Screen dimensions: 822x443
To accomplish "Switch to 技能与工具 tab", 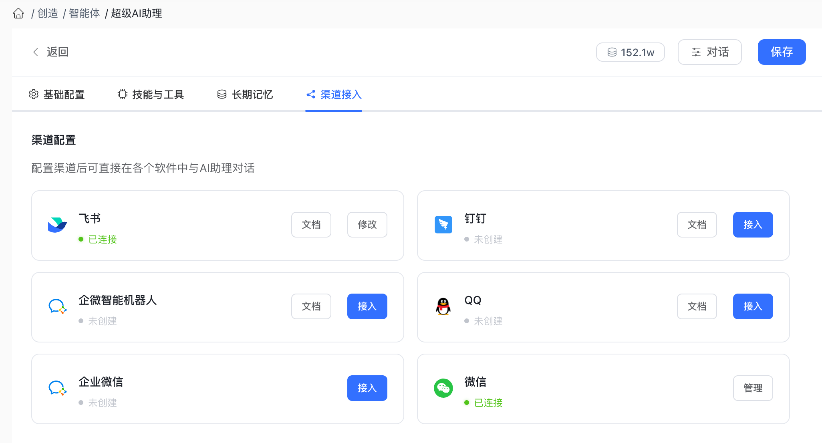I will coord(151,95).
